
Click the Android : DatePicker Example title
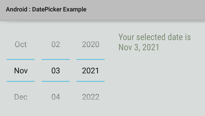pos(46,9)
